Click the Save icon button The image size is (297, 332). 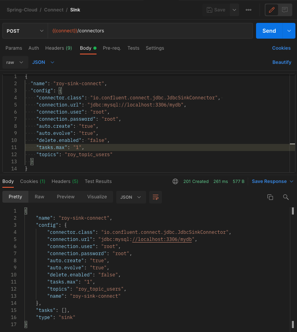(216, 10)
